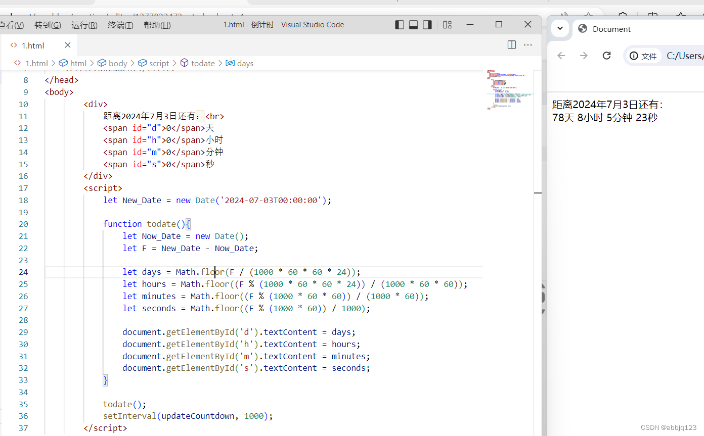Toggle VS Code primary side bar layout icon
704x436 pixels.
point(400,25)
